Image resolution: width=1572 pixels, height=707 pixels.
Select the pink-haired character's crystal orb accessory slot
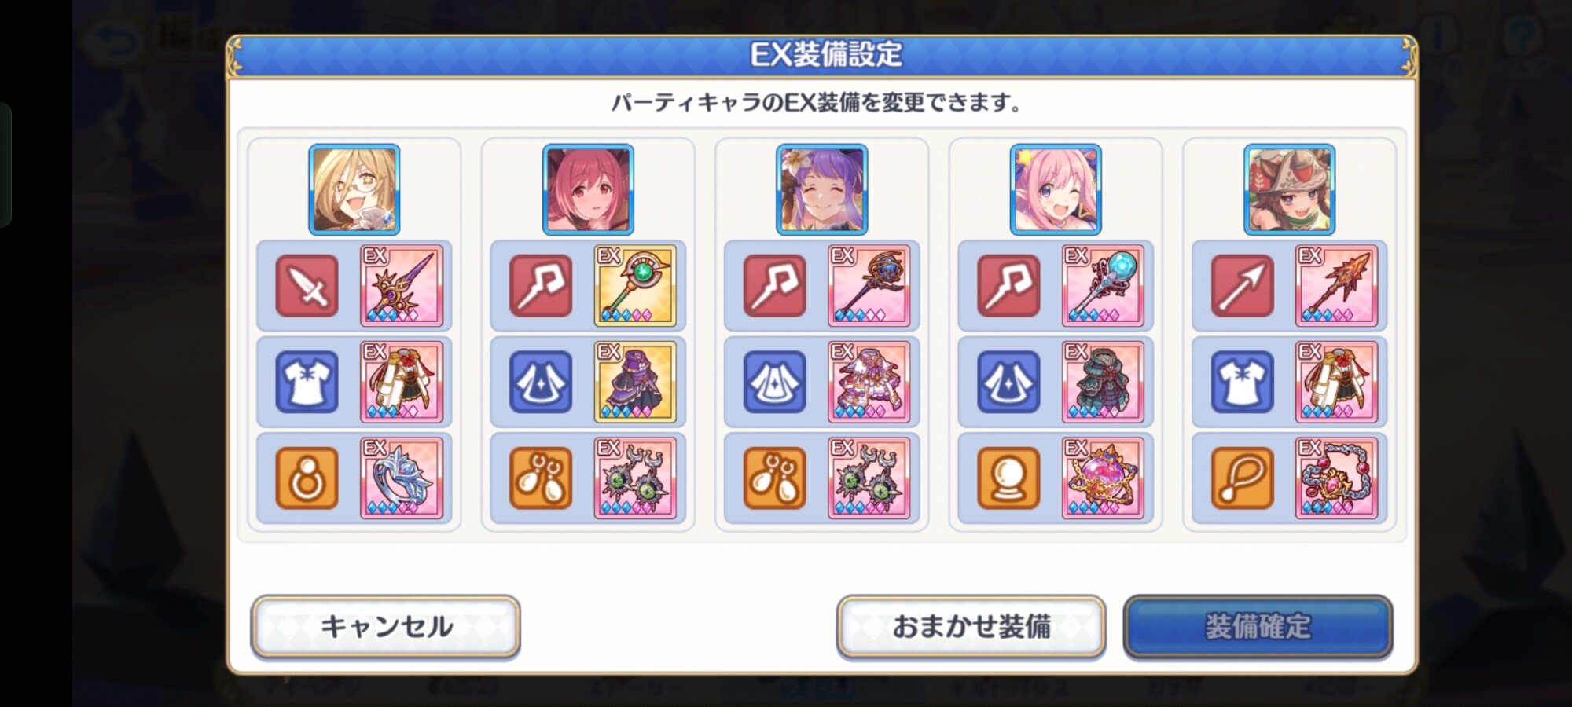[1008, 478]
